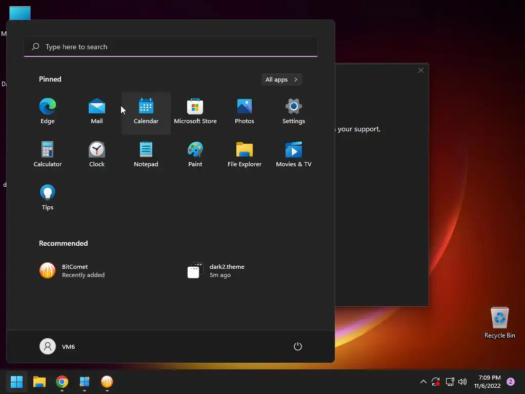This screenshot has height=394, width=525.
Task: Click the sync status tray icon
Action: [x=436, y=382]
